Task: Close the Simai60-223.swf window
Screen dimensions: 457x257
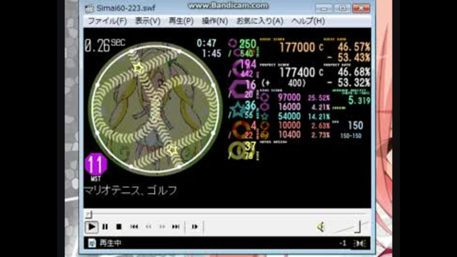Action: [361, 9]
